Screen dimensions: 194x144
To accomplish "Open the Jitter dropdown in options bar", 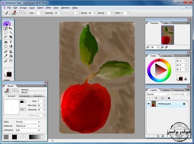I will point(128,13).
